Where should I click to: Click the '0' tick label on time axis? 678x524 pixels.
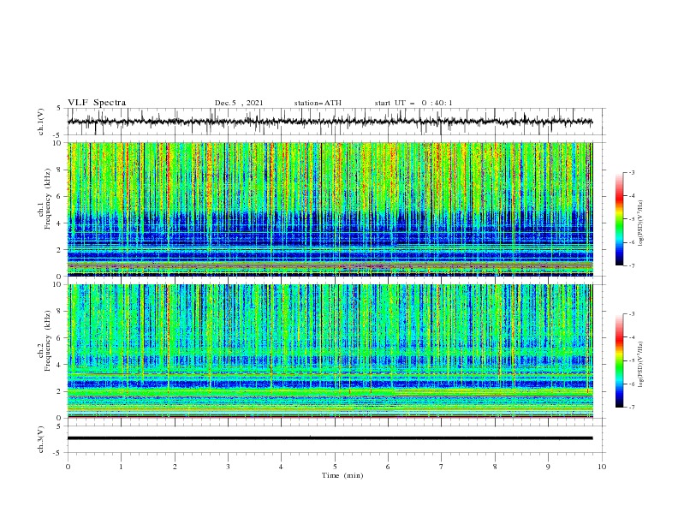(x=68, y=467)
